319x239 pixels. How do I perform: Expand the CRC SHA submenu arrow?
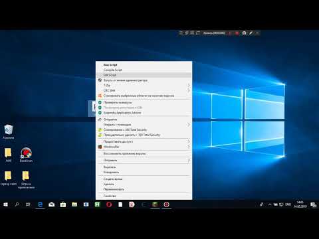(x=189, y=90)
